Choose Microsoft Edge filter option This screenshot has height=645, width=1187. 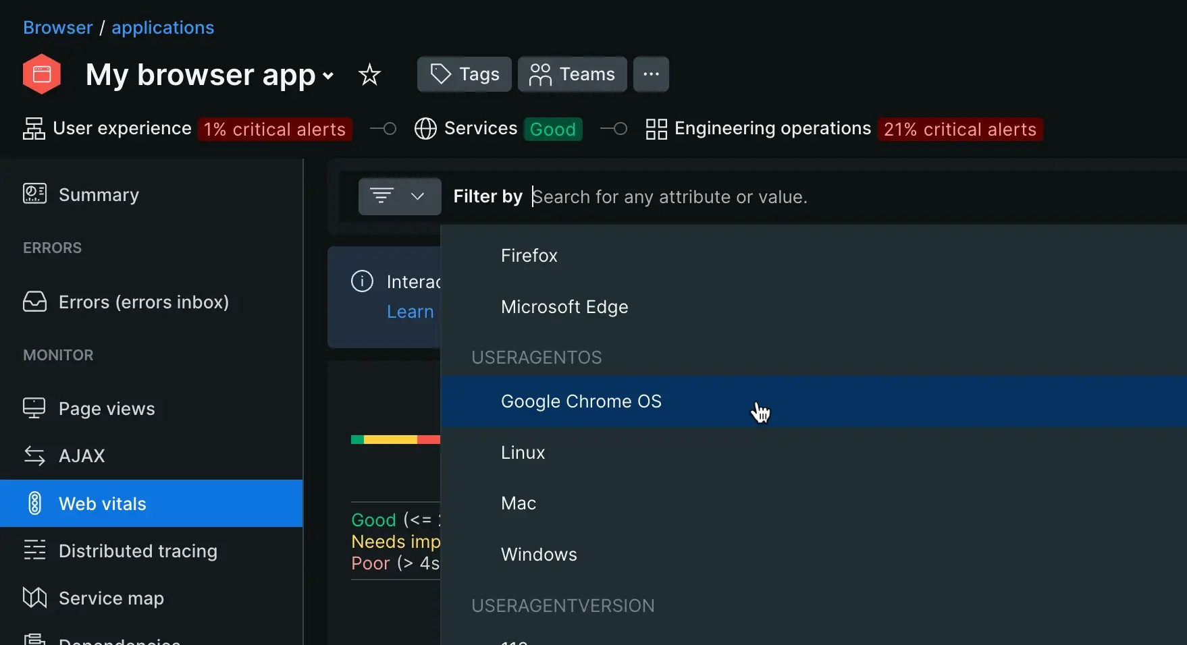564,307
